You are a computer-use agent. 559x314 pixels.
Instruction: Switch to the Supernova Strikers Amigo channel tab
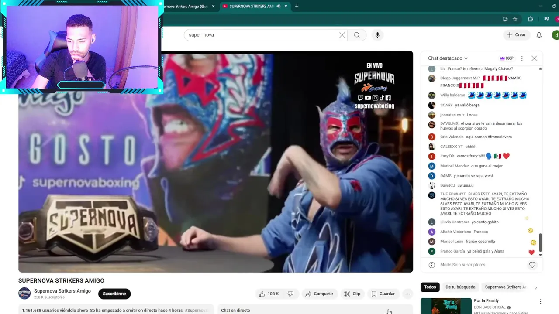click(188, 6)
